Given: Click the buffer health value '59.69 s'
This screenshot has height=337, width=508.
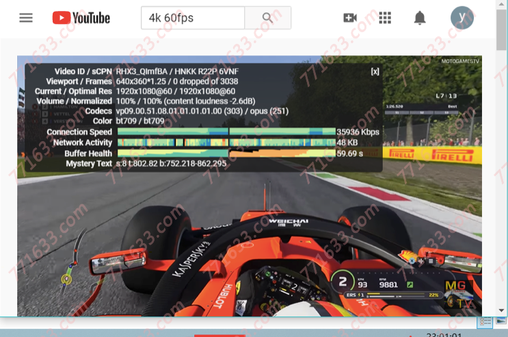Looking at the screenshot, I should click(349, 153).
